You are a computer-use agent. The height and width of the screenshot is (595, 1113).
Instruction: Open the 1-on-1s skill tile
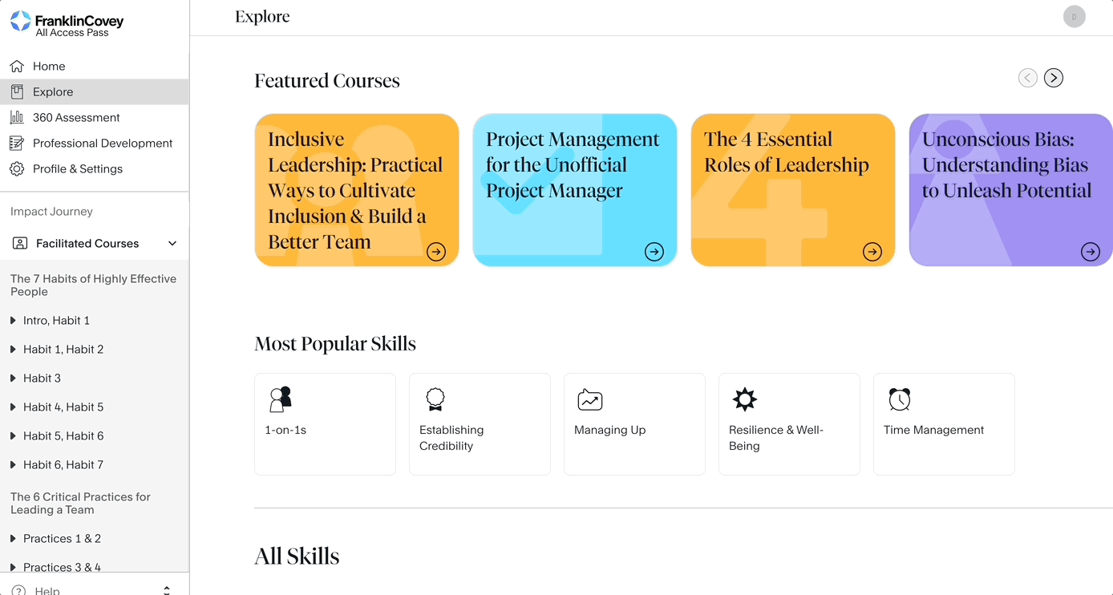coord(325,423)
